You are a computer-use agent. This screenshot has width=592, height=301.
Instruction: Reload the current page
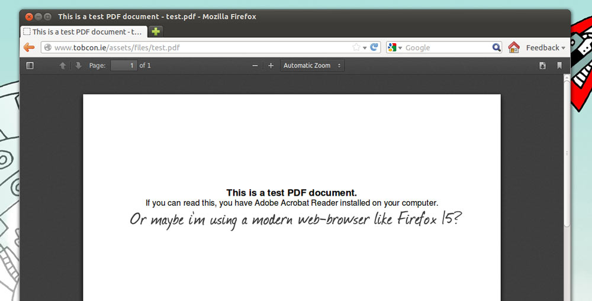pyautogui.click(x=374, y=47)
